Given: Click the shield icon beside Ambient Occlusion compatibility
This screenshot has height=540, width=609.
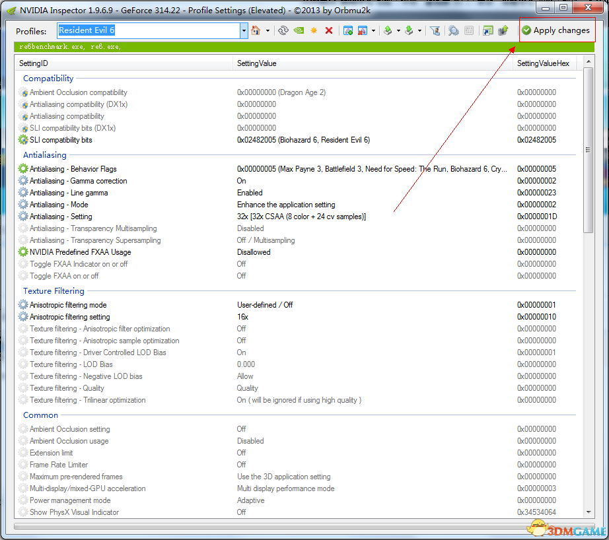Looking at the screenshot, I should (x=23, y=92).
